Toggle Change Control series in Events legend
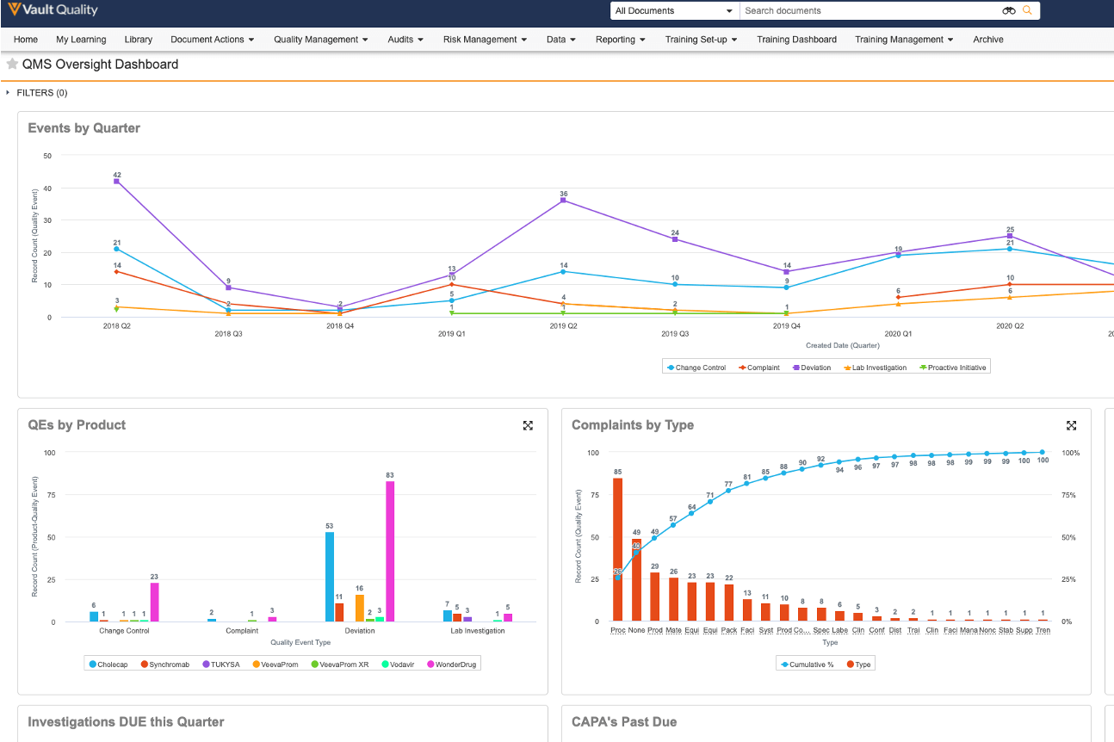This screenshot has height=742, width=1114. click(696, 368)
